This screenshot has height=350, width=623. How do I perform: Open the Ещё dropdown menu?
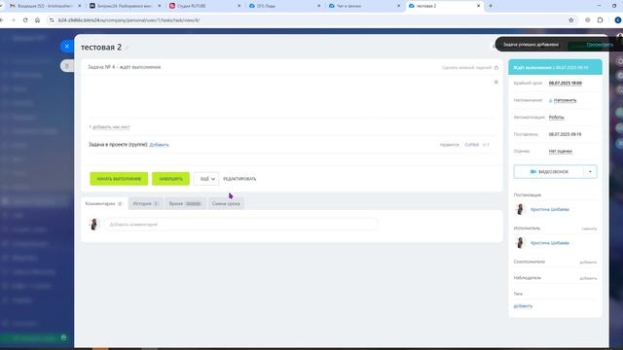[x=206, y=179]
